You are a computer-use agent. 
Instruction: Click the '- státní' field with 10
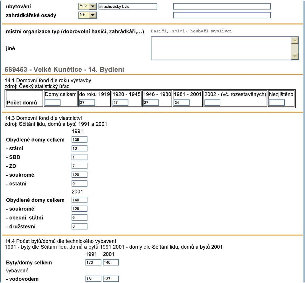[80, 148]
